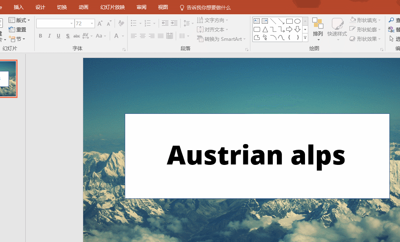Open the font size dropdown showing 72

pos(92,24)
